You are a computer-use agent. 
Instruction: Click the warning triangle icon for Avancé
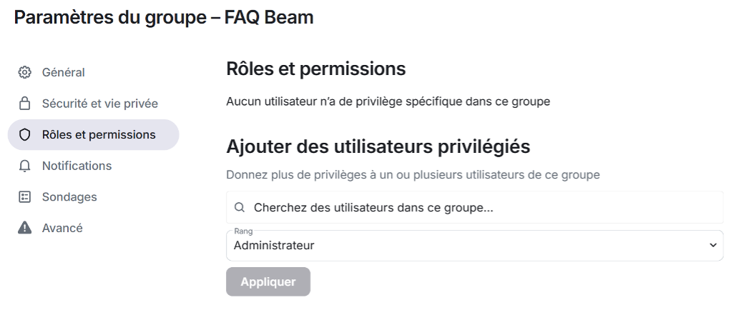(25, 229)
